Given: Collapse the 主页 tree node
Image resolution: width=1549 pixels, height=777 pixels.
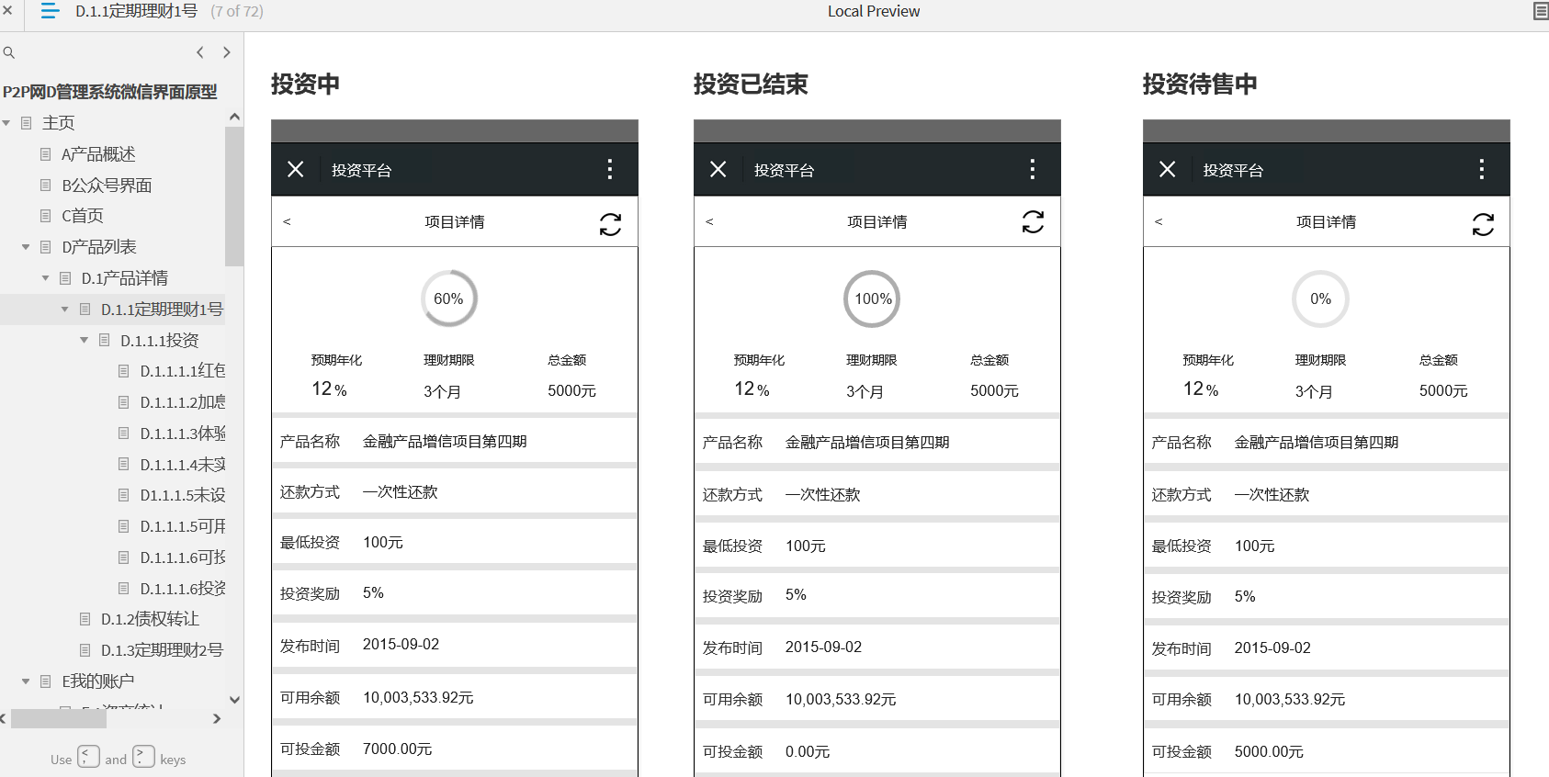Looking at the screenshot, I should 6,123.
